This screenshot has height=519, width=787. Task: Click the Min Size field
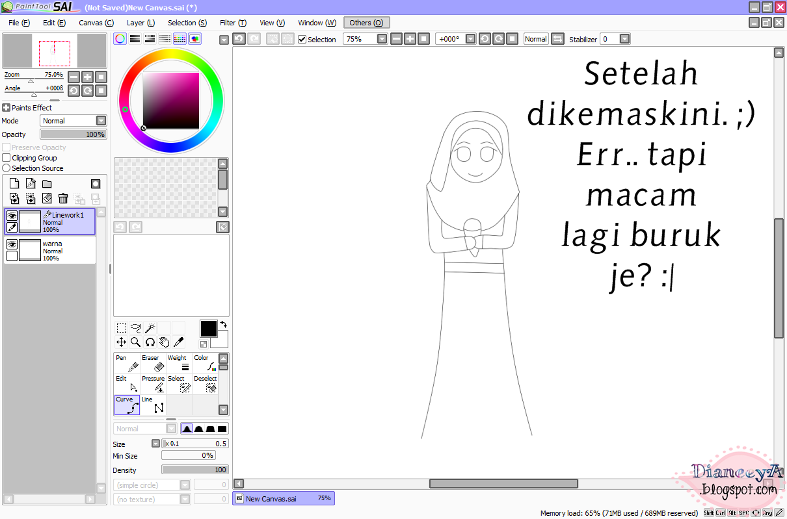click(x=189, y=456)
